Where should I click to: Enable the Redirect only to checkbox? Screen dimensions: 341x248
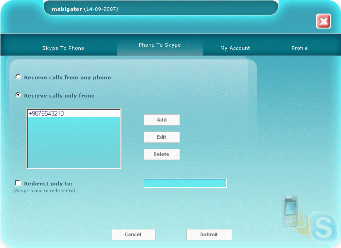[x=18, y=183]
